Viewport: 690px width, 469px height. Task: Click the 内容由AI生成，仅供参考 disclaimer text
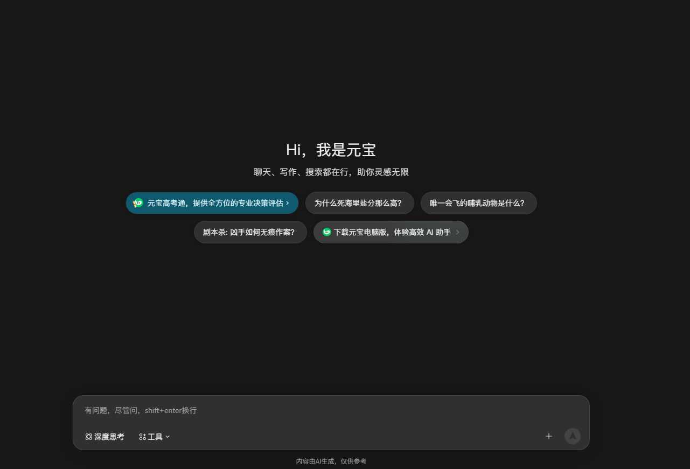pos(331,461)
